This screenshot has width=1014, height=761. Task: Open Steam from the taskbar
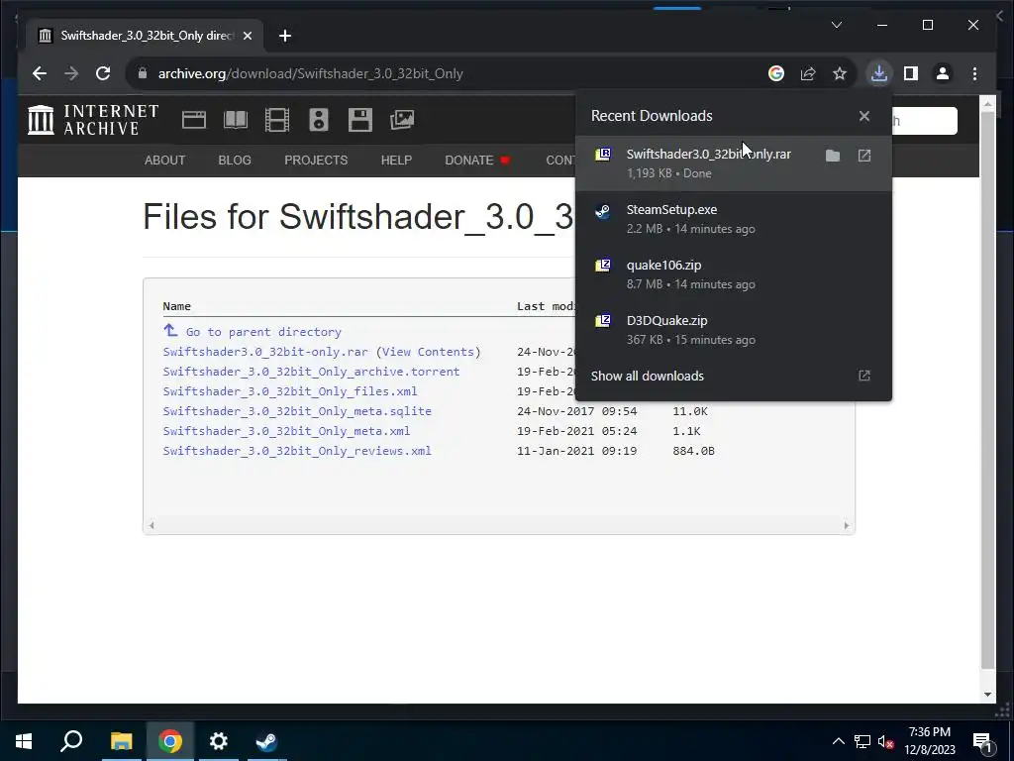pos(266,741)
